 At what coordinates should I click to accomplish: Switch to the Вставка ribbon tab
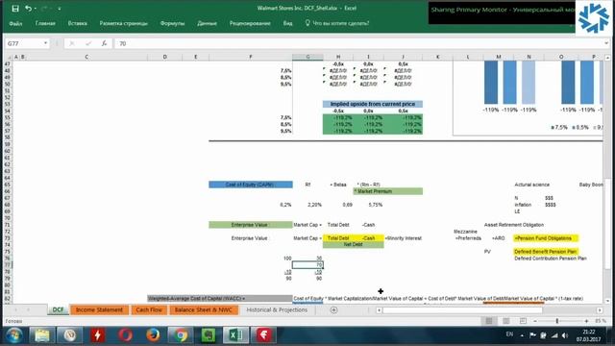(x=77, y=23)
